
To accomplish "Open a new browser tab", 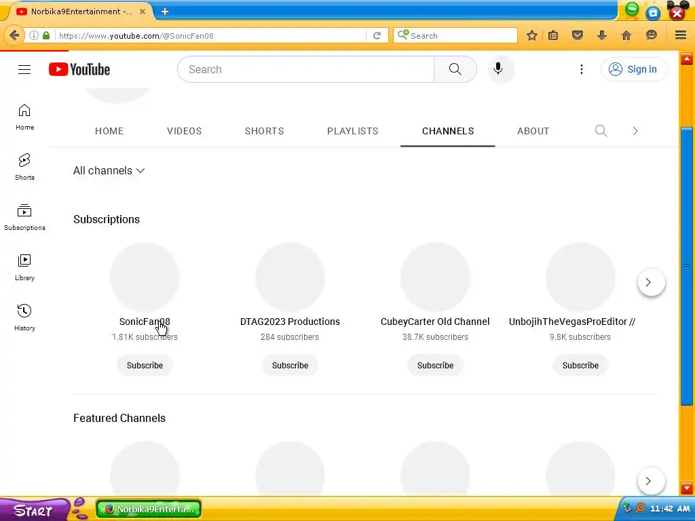I will click(165, 12).
